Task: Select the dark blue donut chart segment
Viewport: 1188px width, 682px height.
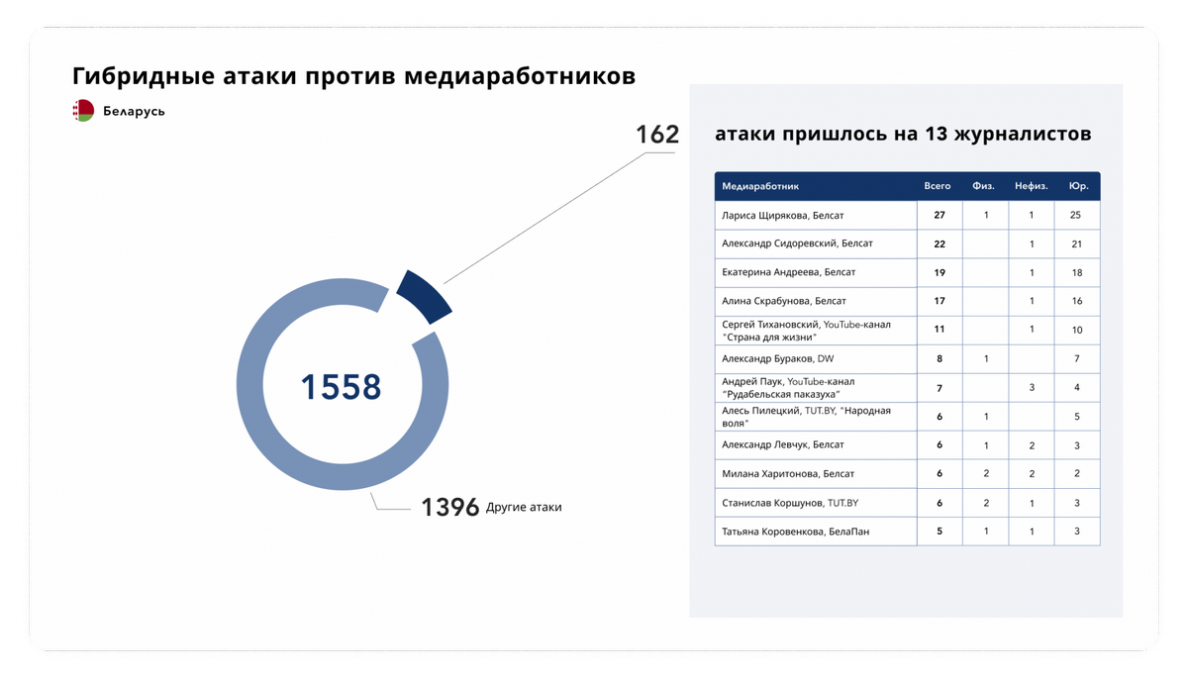Action: 424,295
